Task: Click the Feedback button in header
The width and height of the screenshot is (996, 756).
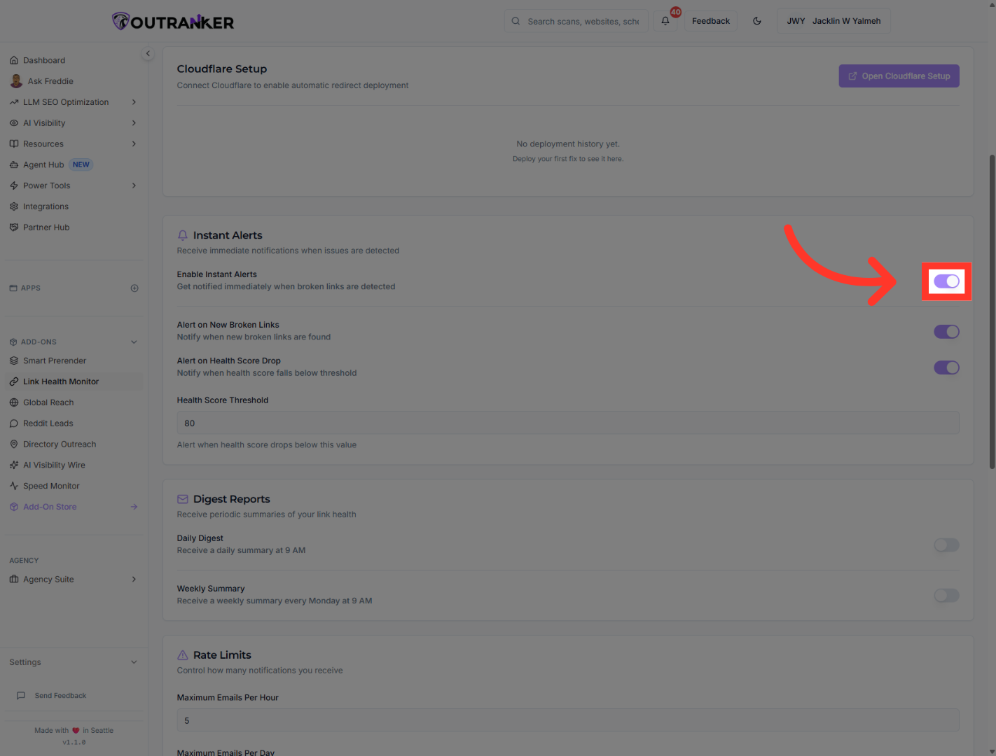Action: point(711,21)
